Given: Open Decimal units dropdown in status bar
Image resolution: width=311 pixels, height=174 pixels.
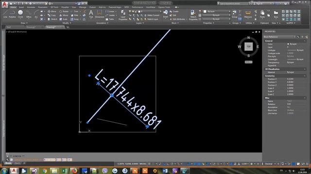Looking at the screenshot, I should tap(270, 164).
